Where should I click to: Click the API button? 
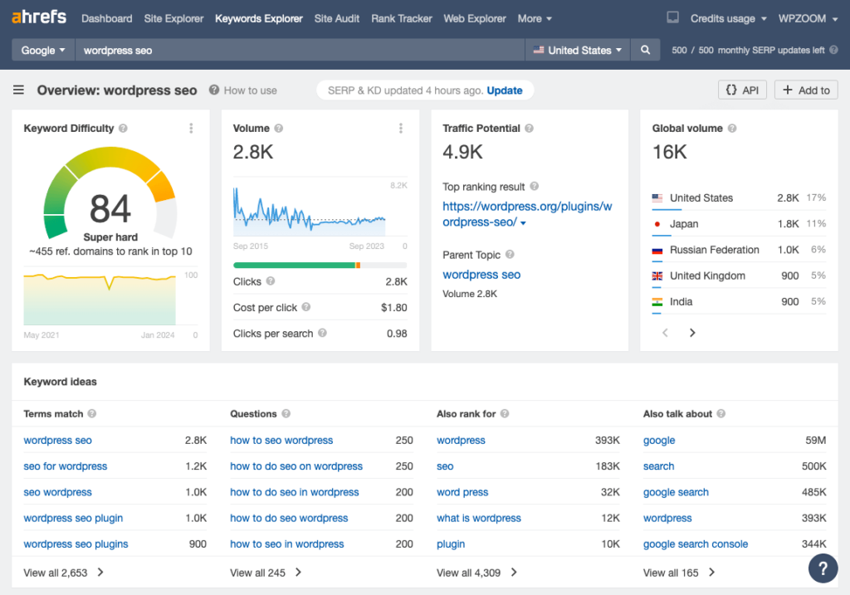(x=742, y=90)
